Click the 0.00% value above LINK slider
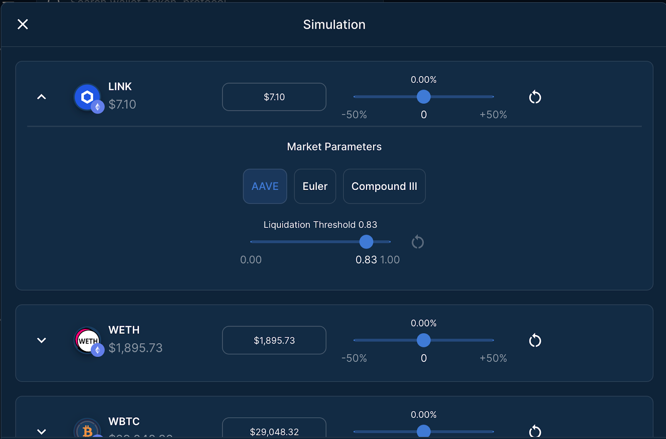Viewport: 666px width, 439px height. coord(424,80)
